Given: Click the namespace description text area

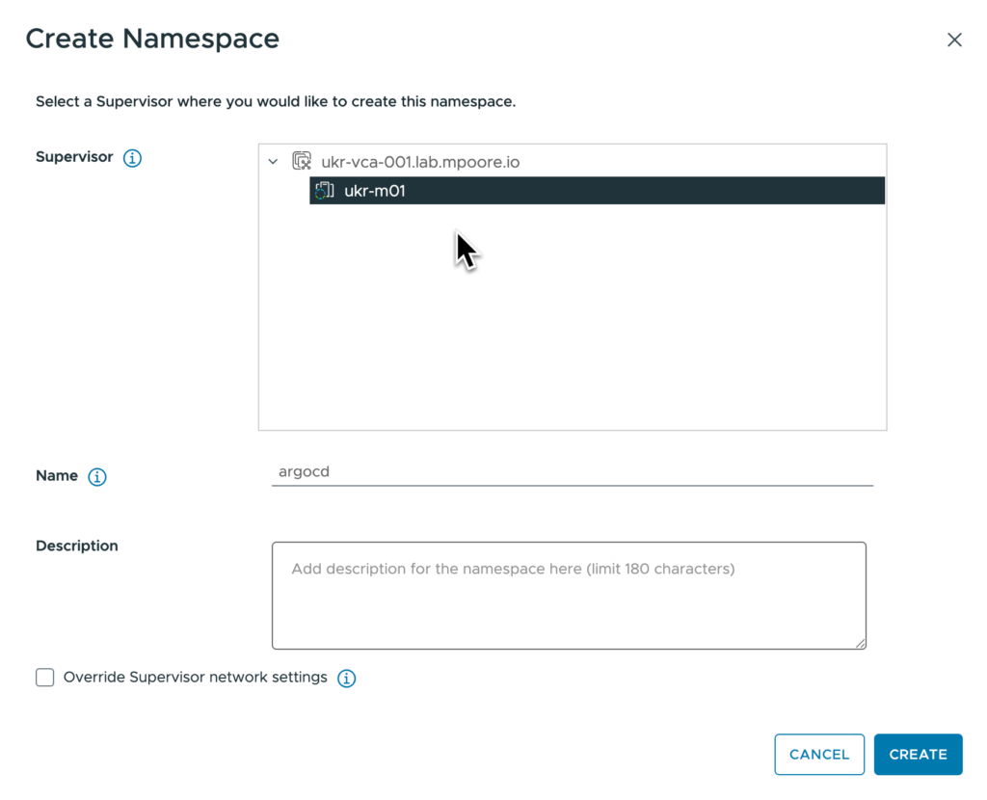Looking at the screenshot, I should click(569, 593).
